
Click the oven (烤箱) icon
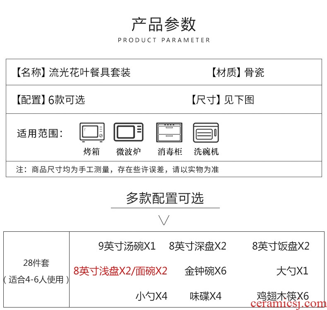click(91, 133)
